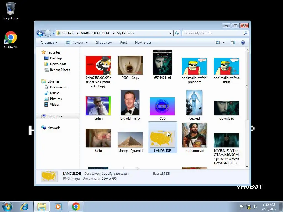Open Windows Media Player from taskbar
The height and width of the screenshot is (212, 283).
tap(59, 206)
